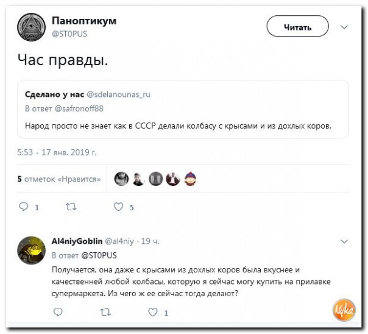Reply to Al4niyGoblin's comment

coord(58,312)
